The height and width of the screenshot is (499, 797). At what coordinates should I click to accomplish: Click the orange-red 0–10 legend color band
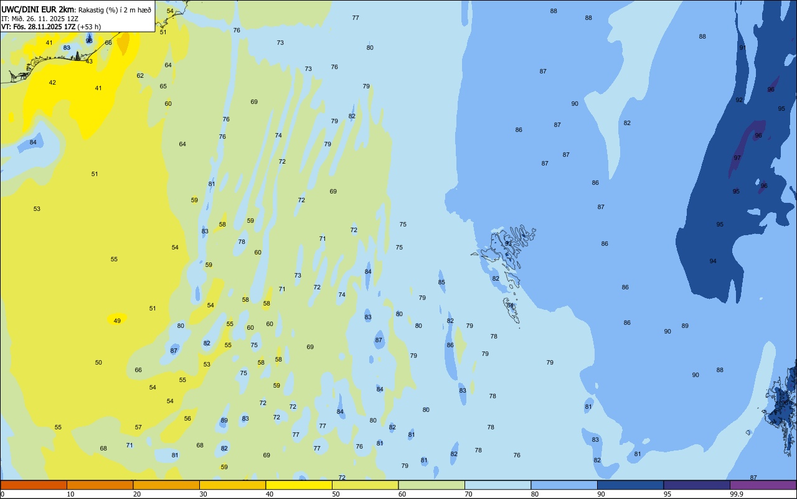point(34,485)
